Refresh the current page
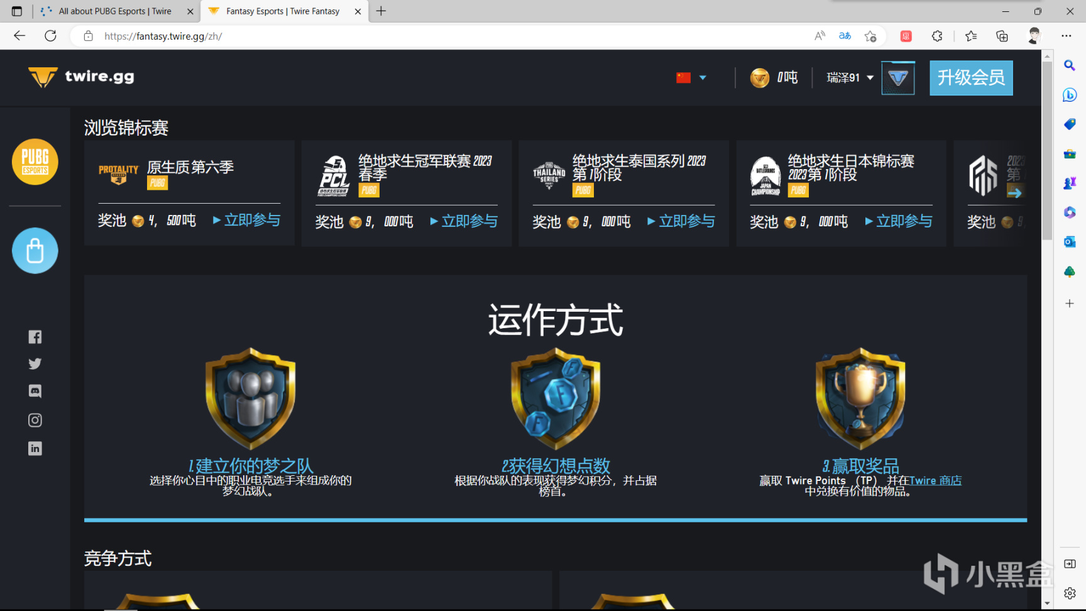This screenshot has height=611, width=1086. click(51, 36)
